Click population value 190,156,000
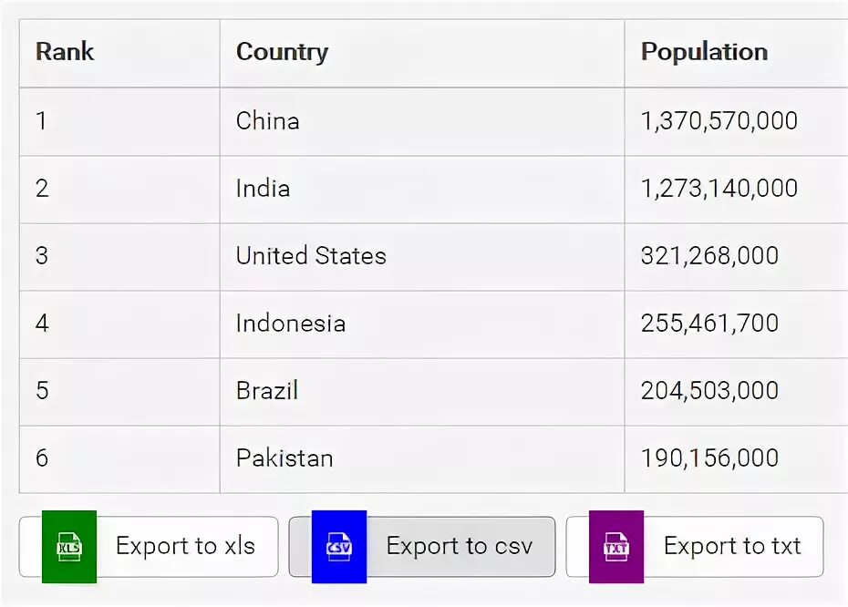The height and width of the screenshot is (607, 848). click(709, 458)
